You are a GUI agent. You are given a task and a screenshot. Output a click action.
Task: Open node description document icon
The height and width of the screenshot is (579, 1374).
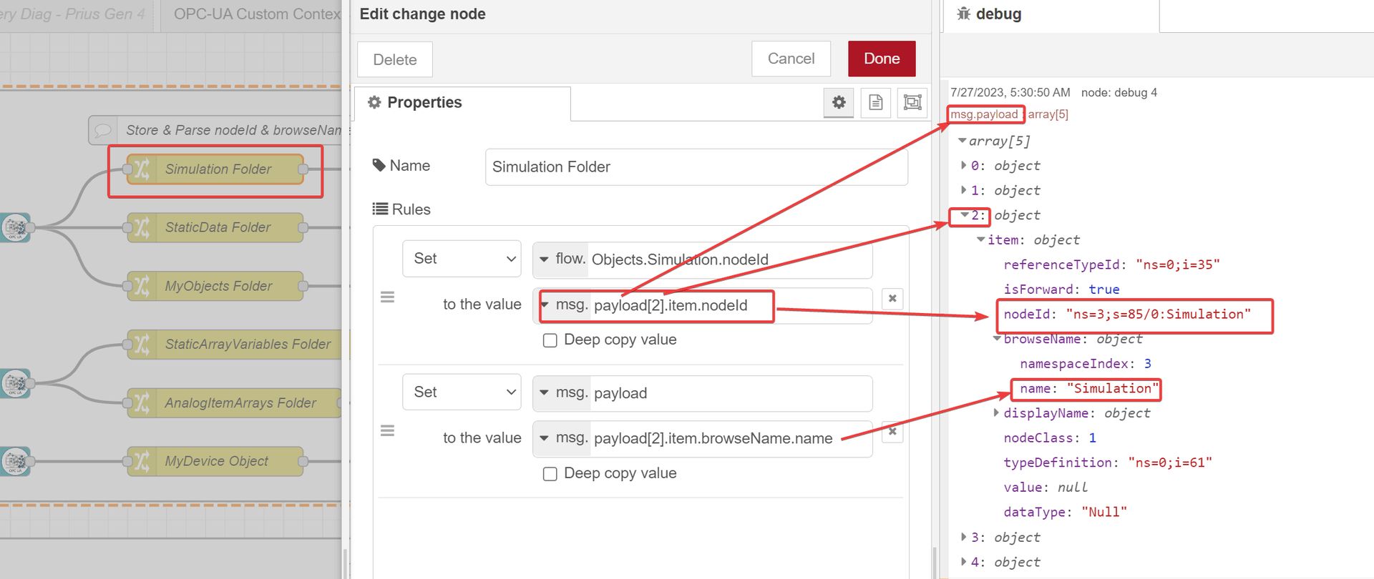click(875, 102)
